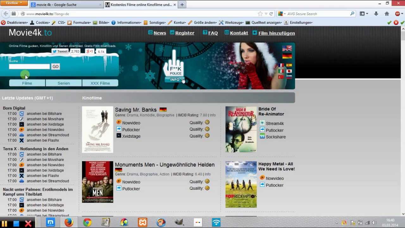This screenshot has height=228, width=405.
Task: Open the Einstellungen developer toolbar menu
Action: tap(298, 22)
